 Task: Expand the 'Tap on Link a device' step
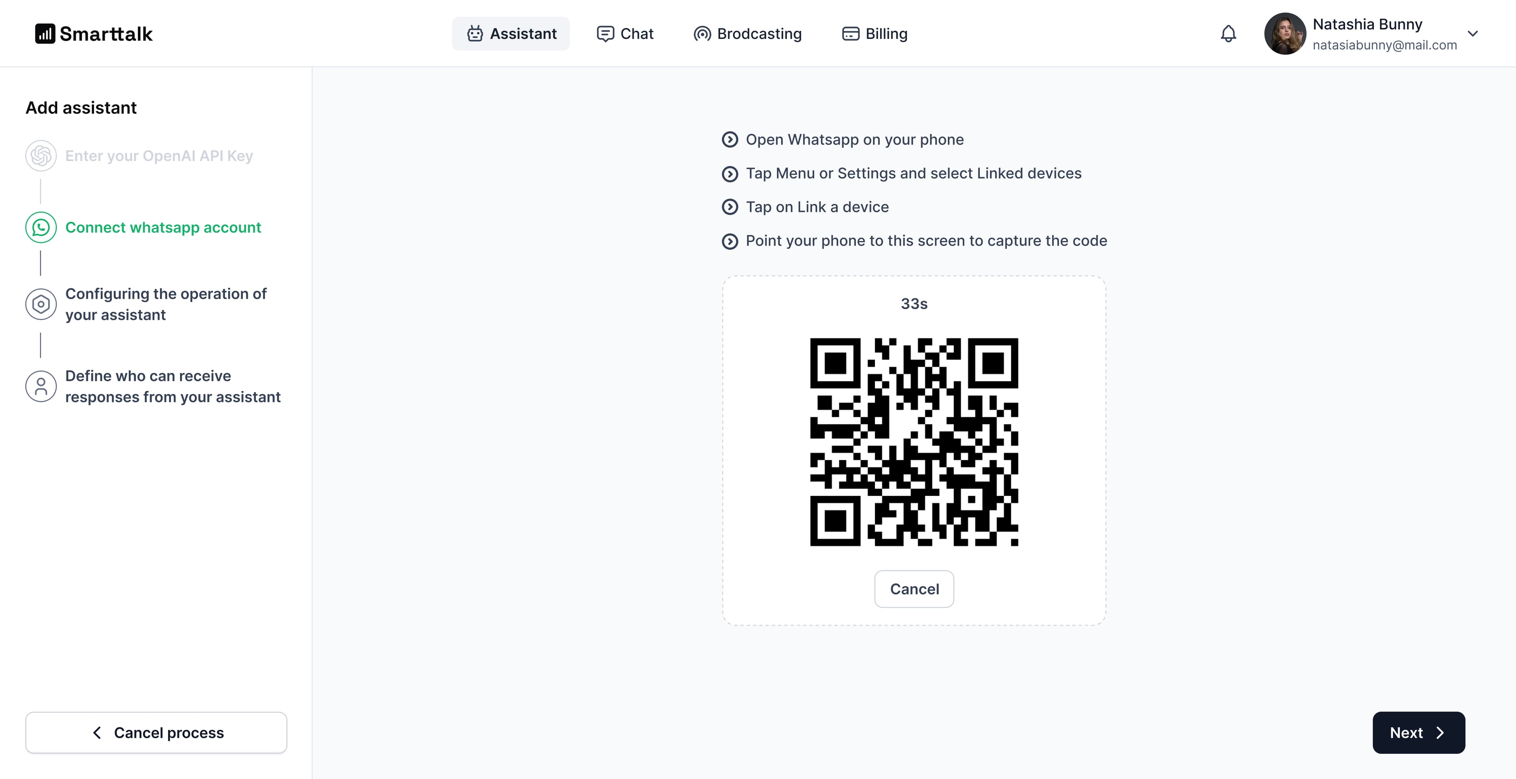click(x=731, y=206)
